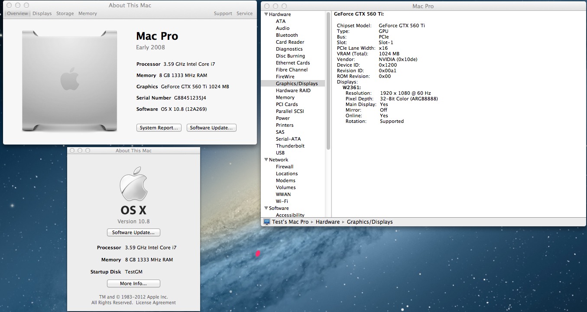Select Modems under Network
The height and width of the screenshot is (312, 587).
click(x=285, y=180)
